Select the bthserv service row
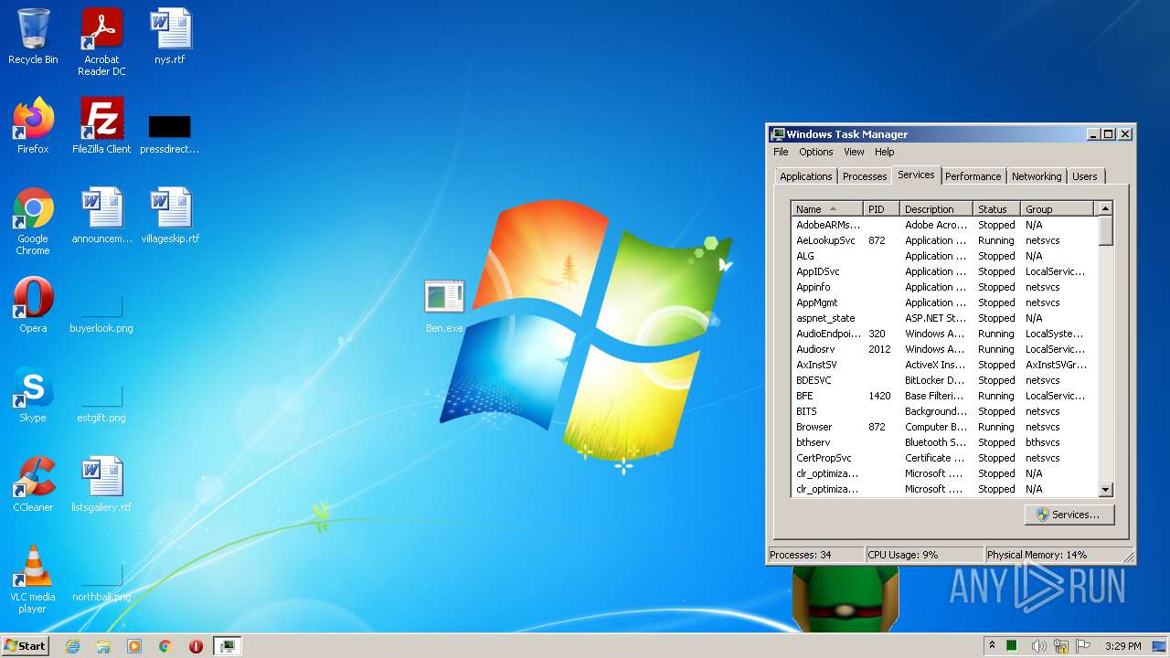Image resolution: width=1170 pixels, height=658 pixels. (944, 442)
